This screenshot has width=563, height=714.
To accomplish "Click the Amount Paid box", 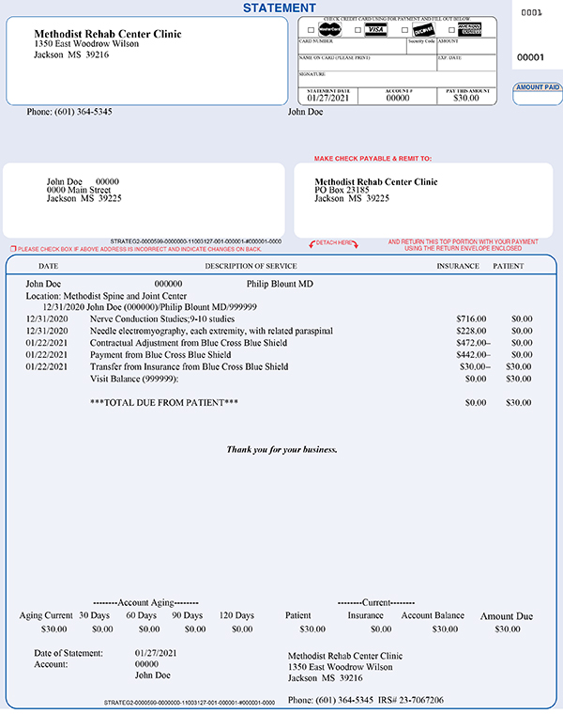I will 538,98.
